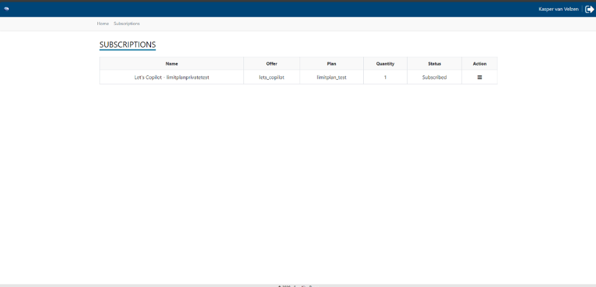
Task: Click the quantity value 1 cell
Action: coord(386,77)
